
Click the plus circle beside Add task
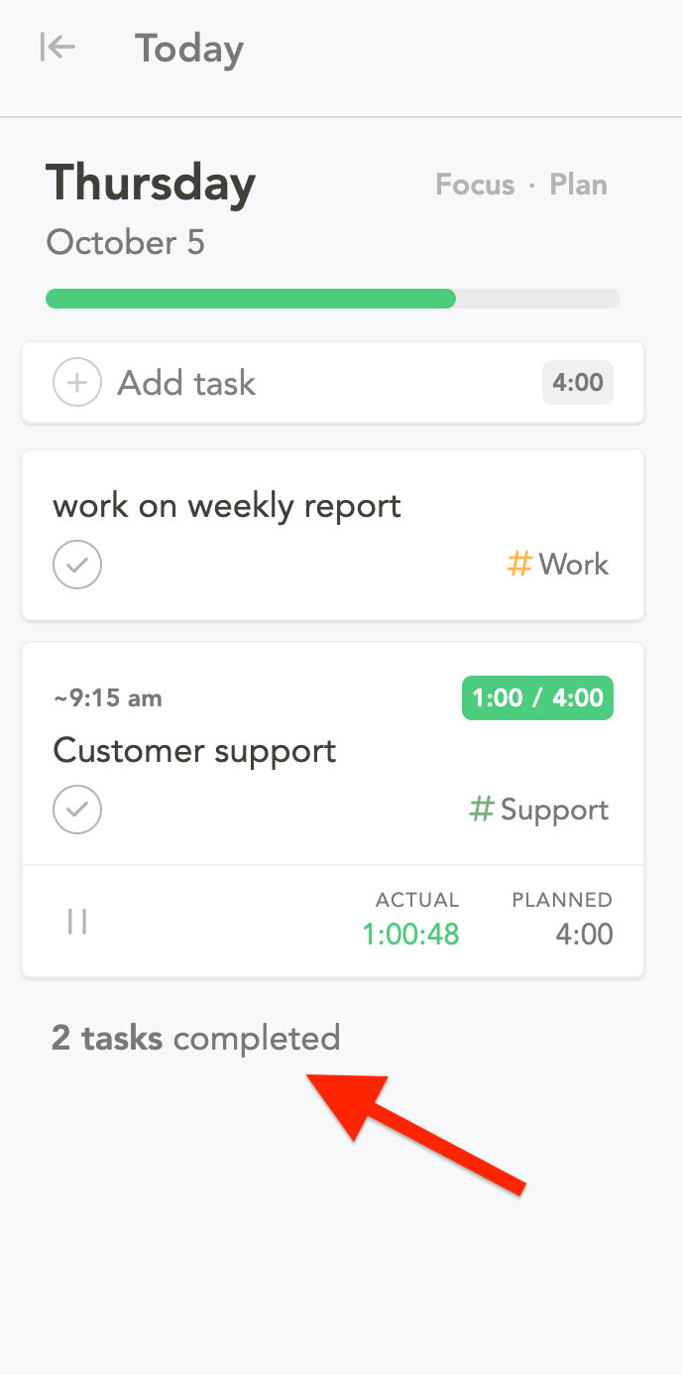[x=77, y=383]
